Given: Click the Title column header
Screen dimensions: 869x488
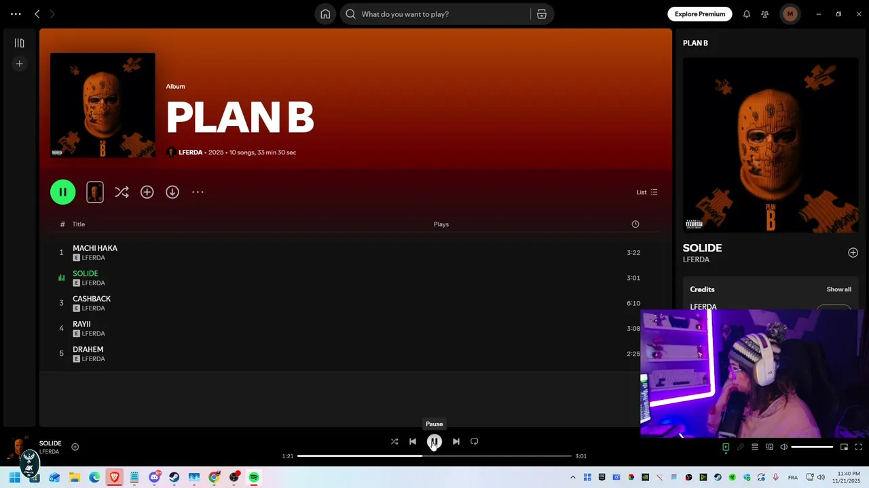Looking at the screenshot, I should (x=79, y=224).
